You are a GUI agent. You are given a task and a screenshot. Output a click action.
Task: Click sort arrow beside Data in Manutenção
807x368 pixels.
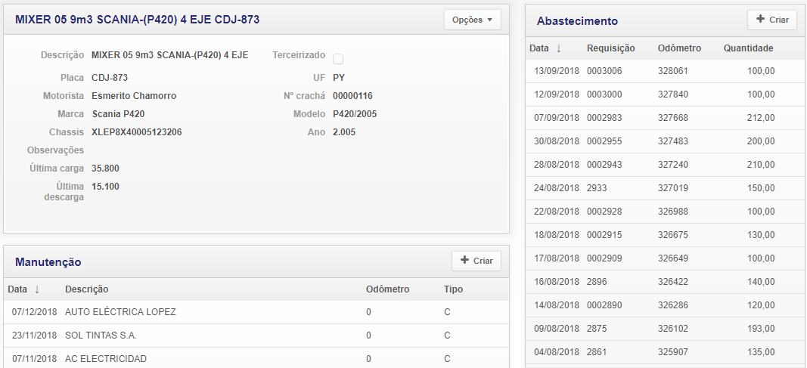pos(36,289)
